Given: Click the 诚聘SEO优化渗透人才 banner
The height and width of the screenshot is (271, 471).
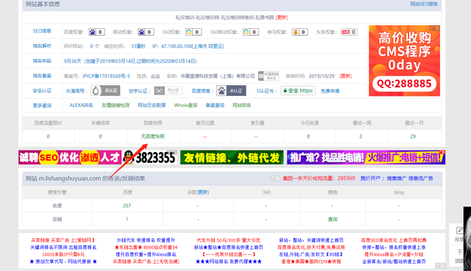Looking at the screenshot, I should [70, 158].
